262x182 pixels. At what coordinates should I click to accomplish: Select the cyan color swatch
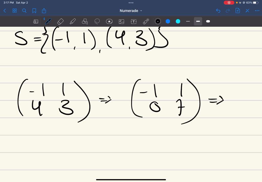click(178, 21)
